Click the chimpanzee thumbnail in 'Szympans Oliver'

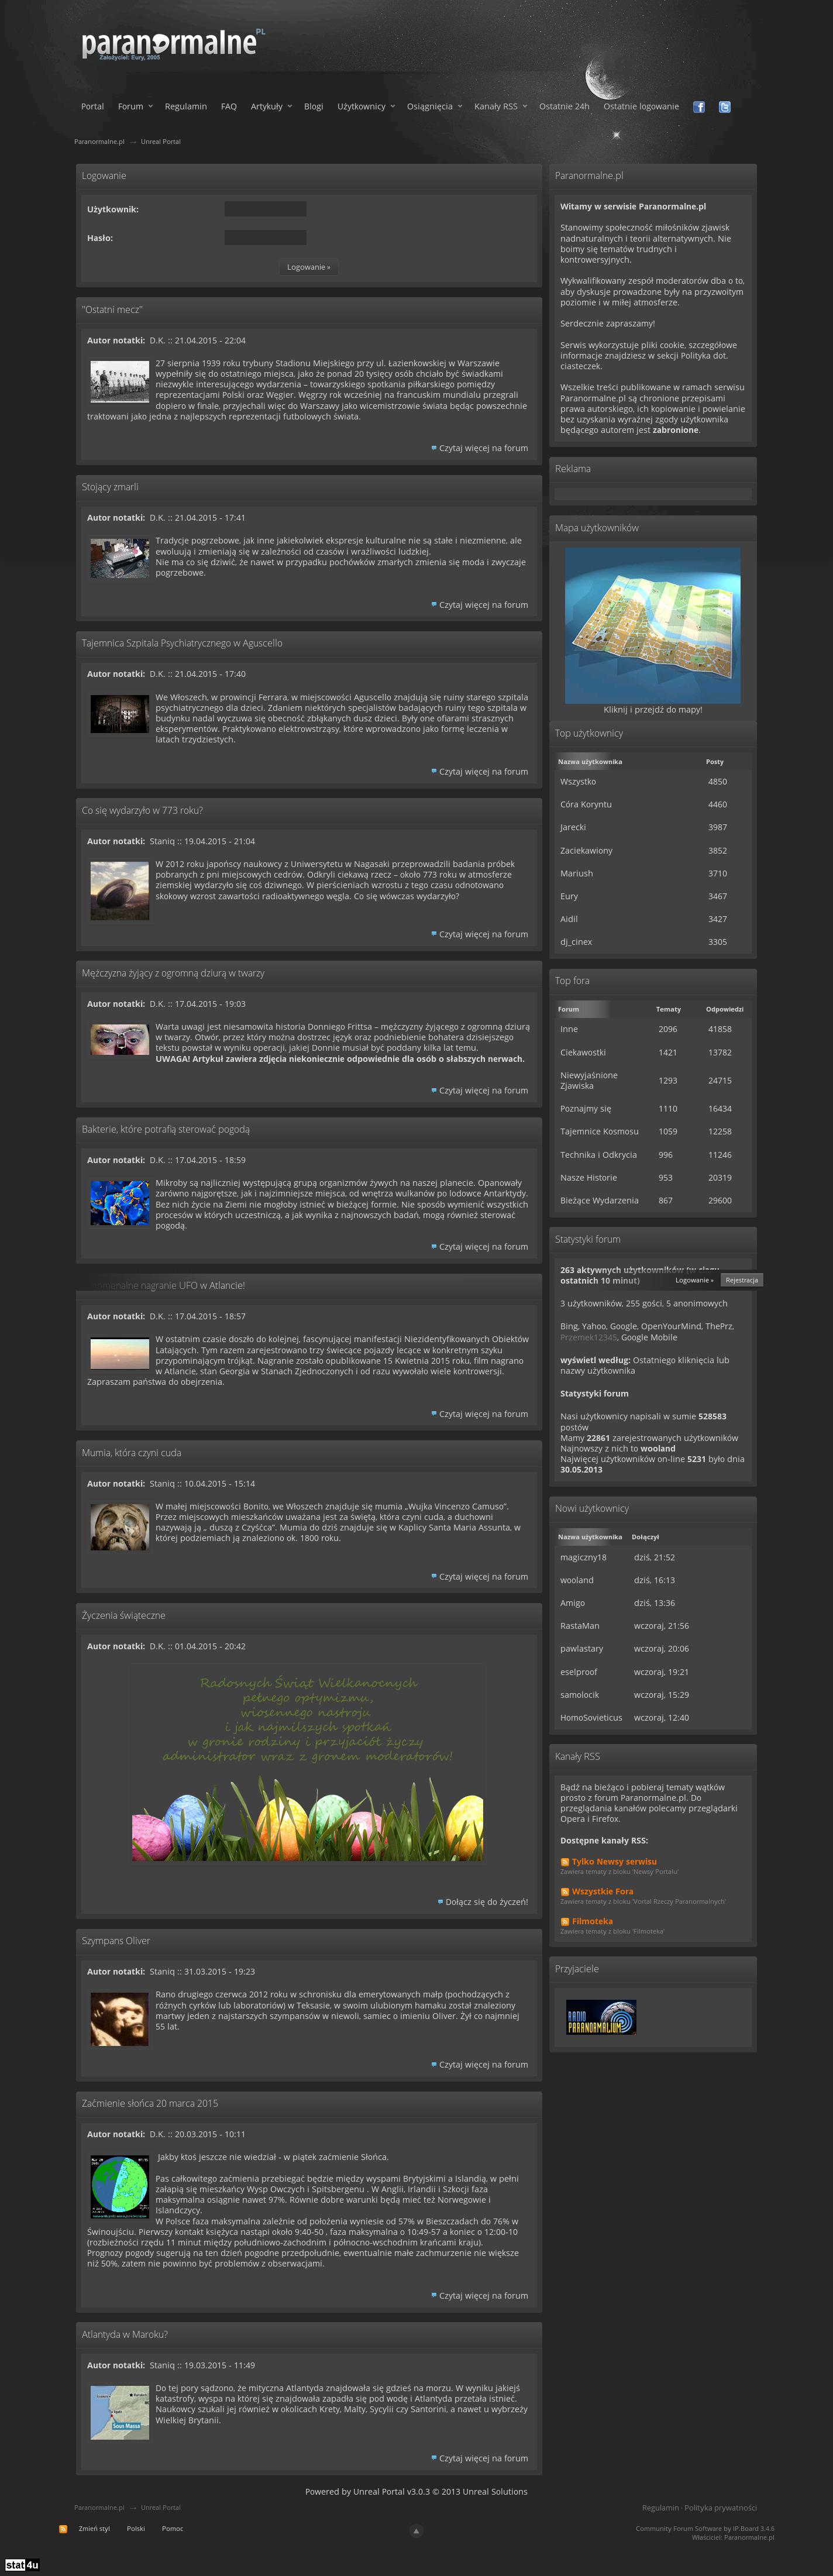pyautogui.click(x=120, y=2019)
